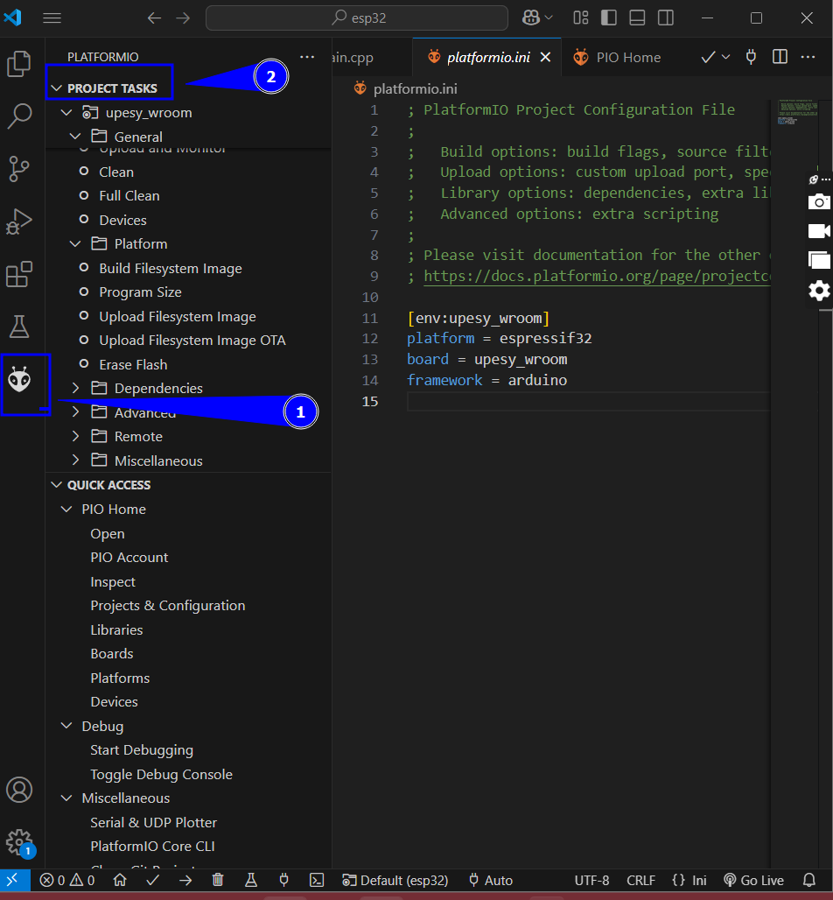Open the status bar New Terminal icon

tap(317, 880)
